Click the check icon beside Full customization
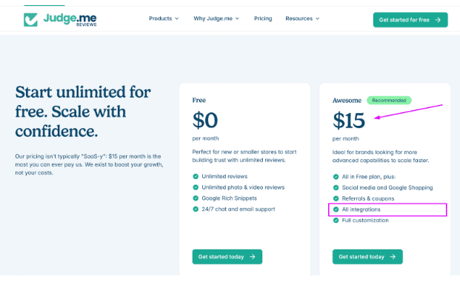The image size is (460, 282). tap(336, 221)
